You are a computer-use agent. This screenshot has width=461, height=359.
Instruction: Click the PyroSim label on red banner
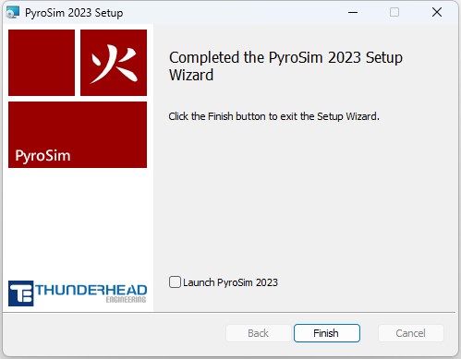[42, 156]
